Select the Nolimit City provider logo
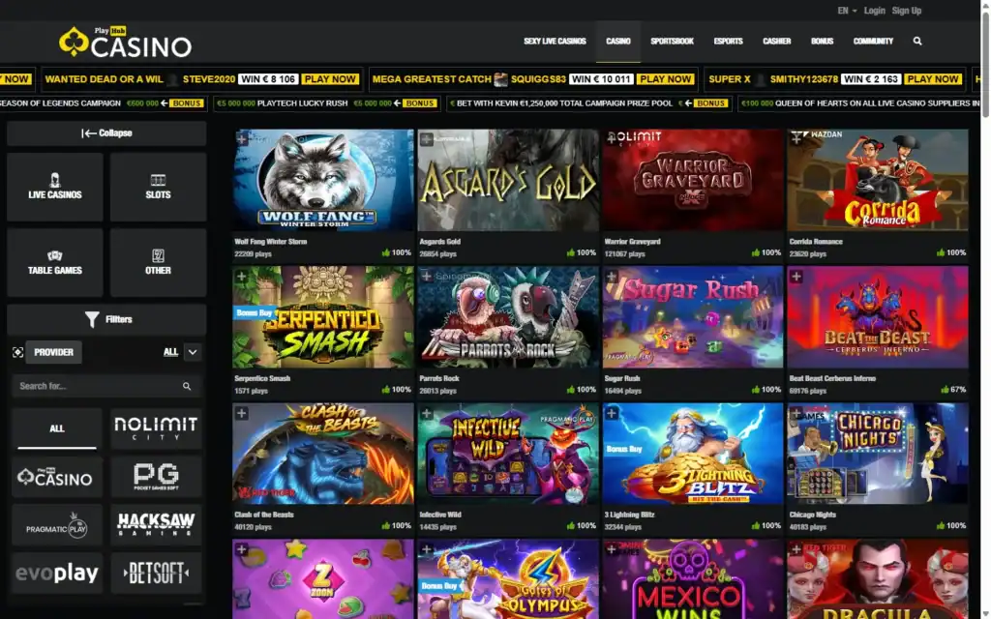 pyautogui.click(x=156, y=428)
